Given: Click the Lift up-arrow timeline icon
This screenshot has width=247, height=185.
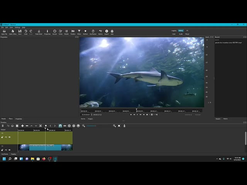Looking at the screenshot, I should click(31, 126).
